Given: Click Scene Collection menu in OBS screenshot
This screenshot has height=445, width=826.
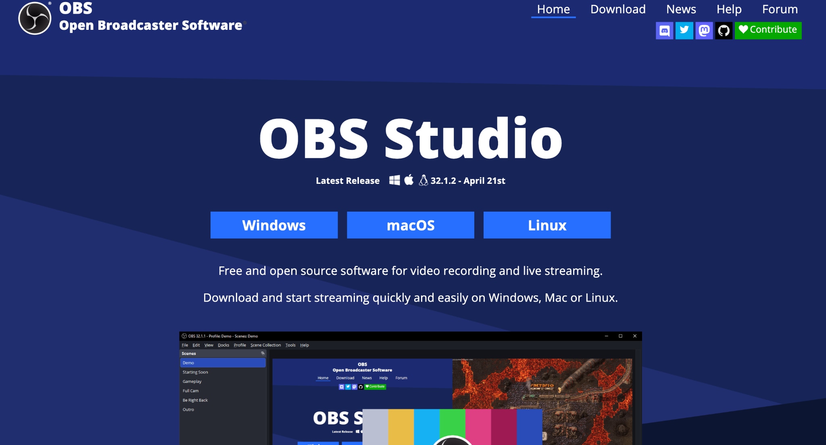Looking at the screenshot, I should [x=265, y=345].
